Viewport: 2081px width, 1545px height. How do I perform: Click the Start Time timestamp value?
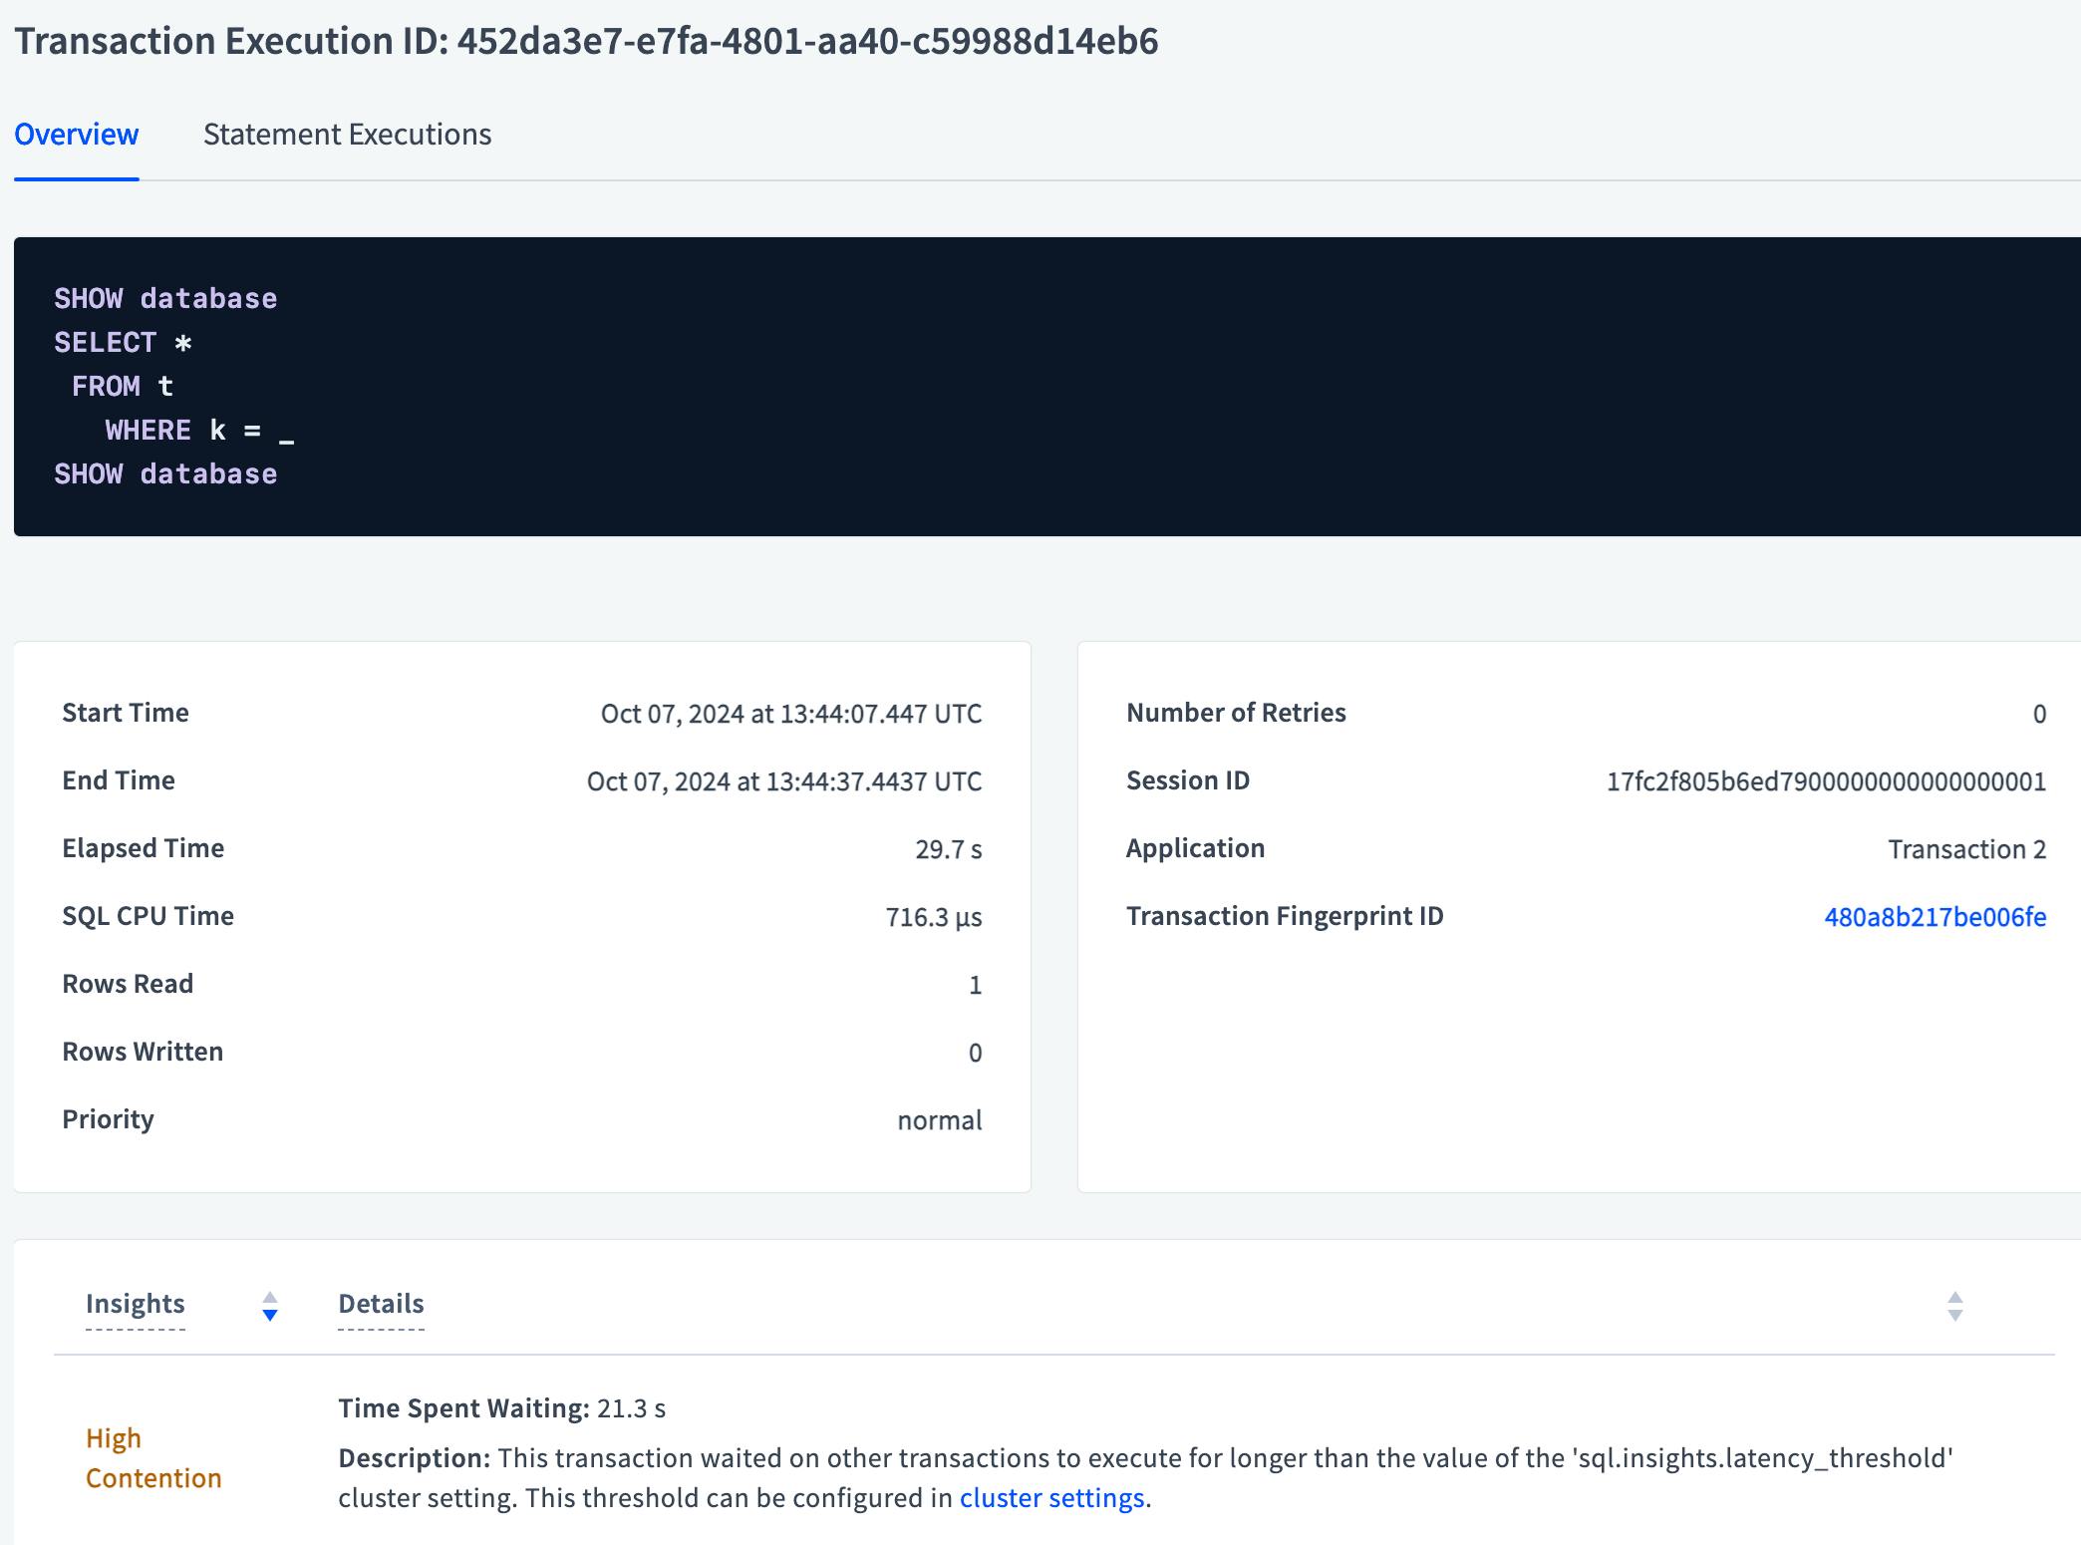[x=790, y=714]
